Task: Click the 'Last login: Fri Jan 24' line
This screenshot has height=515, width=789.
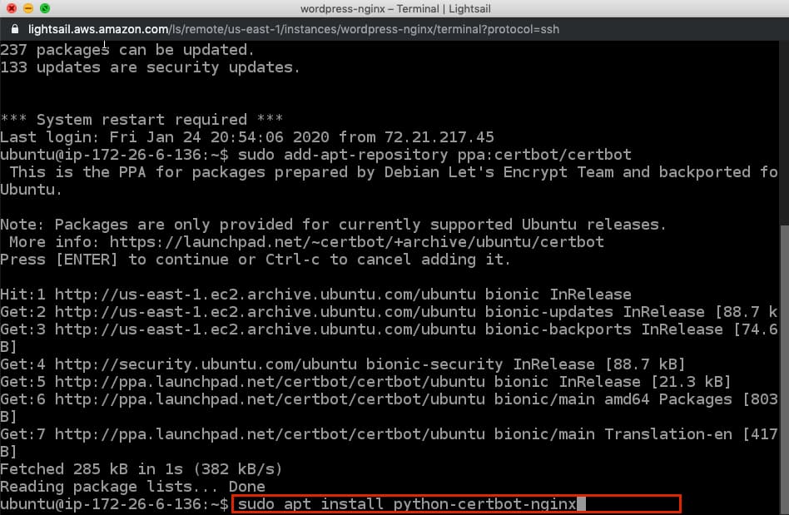Action: pyautogui.click(x=247, y=136)
